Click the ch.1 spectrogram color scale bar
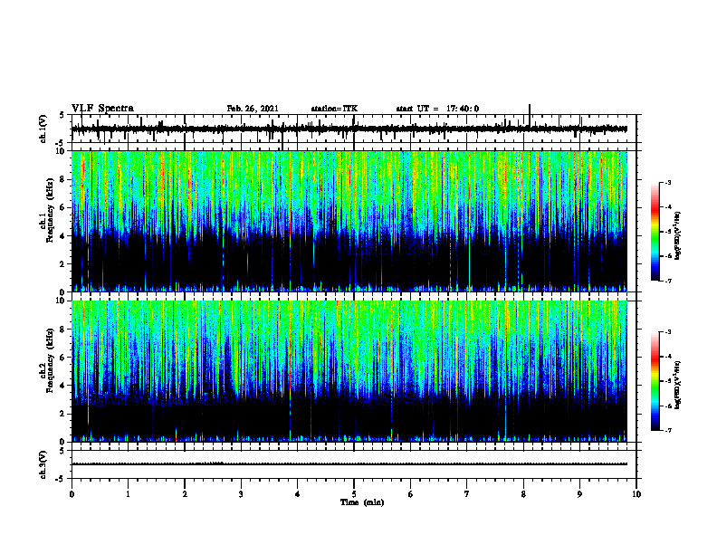 655,232
